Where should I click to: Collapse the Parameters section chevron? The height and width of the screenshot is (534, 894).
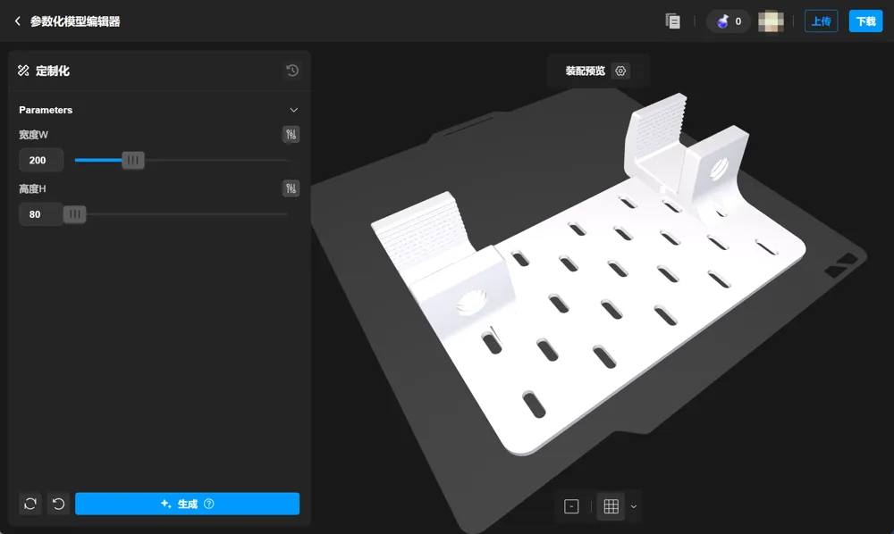(293, 110)
